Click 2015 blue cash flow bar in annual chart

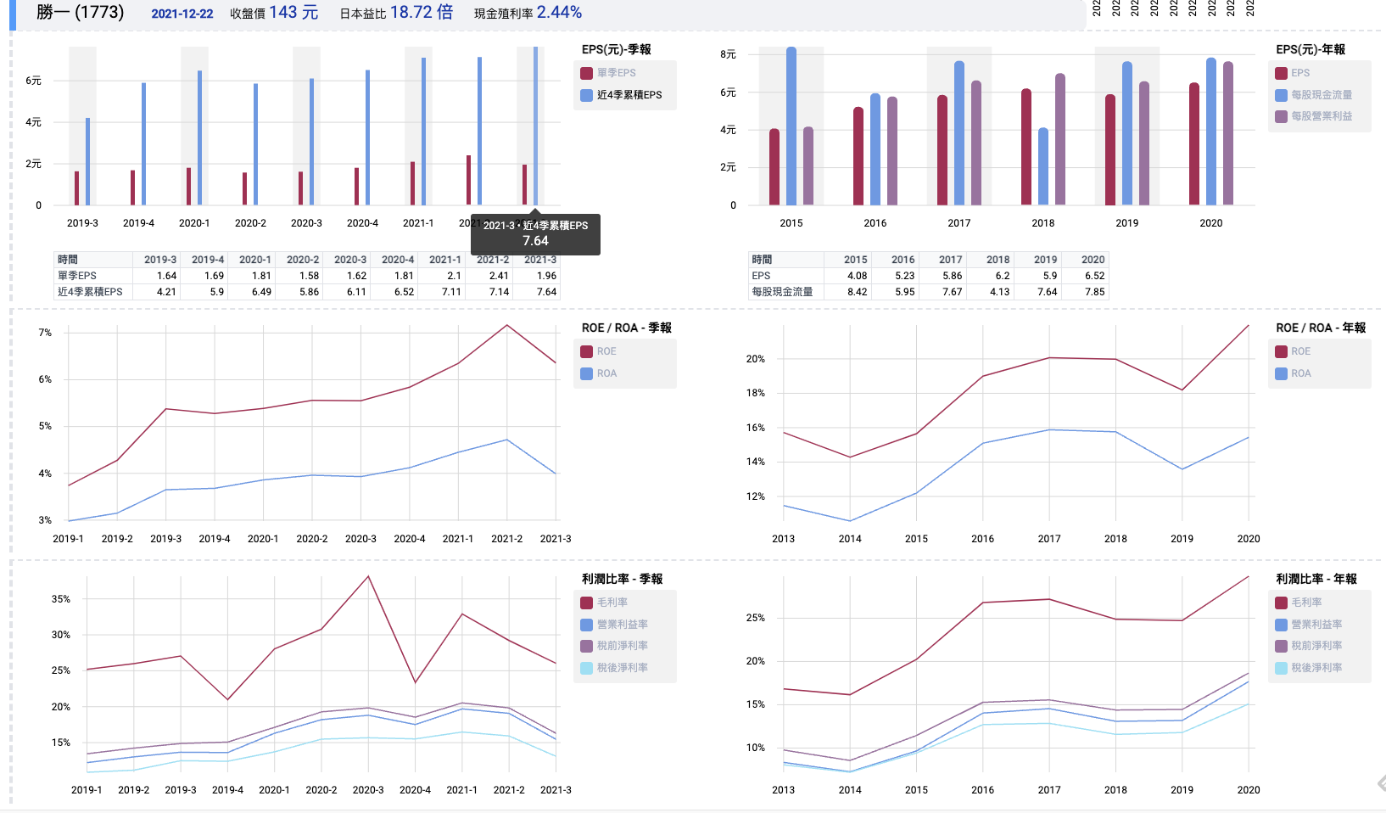click(791, 126)
